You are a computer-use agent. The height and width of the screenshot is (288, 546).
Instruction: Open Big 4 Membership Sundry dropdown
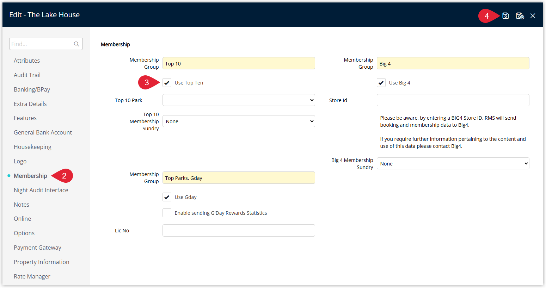point(453,163)
